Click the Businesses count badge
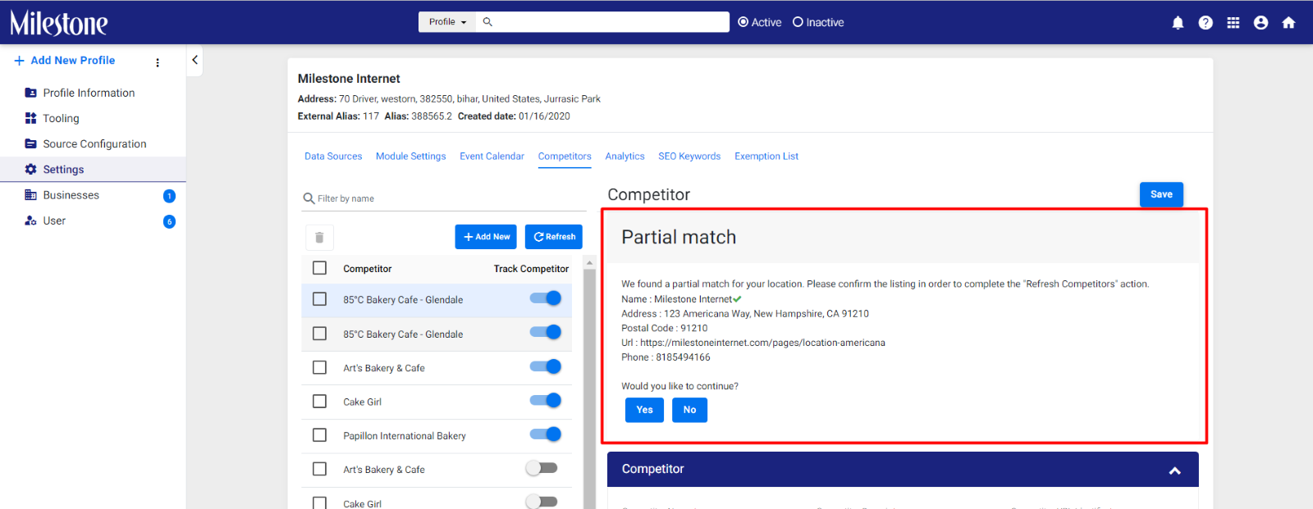The height and width of the screenshot is (509, 1313). [169, 196]
